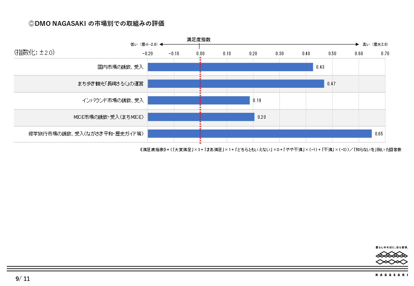Click the -0.20 axis tick label
Screen dimensions: 414x286
(x=148, y=54)
